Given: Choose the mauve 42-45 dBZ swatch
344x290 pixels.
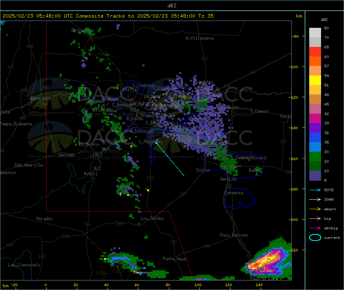Looking at the screenshot, I should 315,109.
